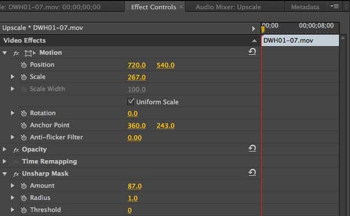Toggle Position keyframe stopwatch

tap(24, 65)
